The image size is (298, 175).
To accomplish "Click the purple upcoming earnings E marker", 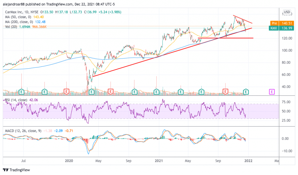I will [x=272, y=92].
